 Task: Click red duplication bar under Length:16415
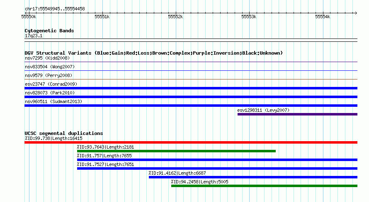tap(191, 142)
